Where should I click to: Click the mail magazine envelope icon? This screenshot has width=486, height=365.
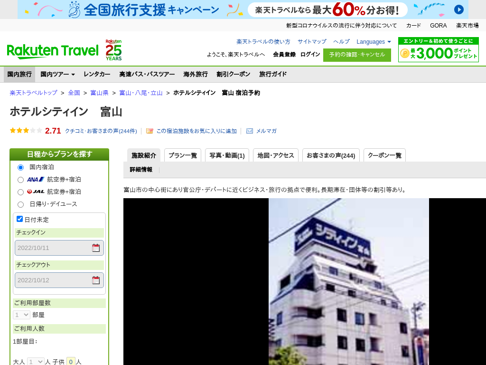[x=250, y=131]
